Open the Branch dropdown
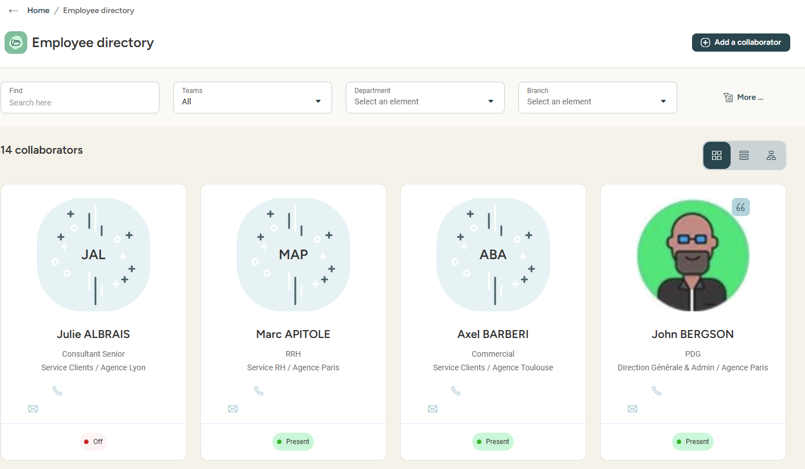The image size is (805, 469). click(x=598, y=98)
